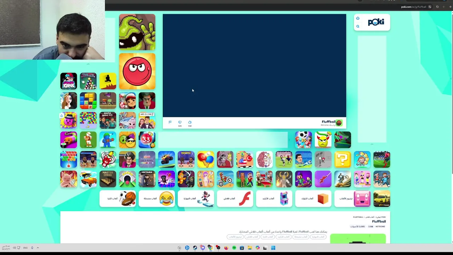The width and height of the screenshot is (453, 255).
Task: Dislike Fluffball with the thumbs-down icon
Action: 180,123
